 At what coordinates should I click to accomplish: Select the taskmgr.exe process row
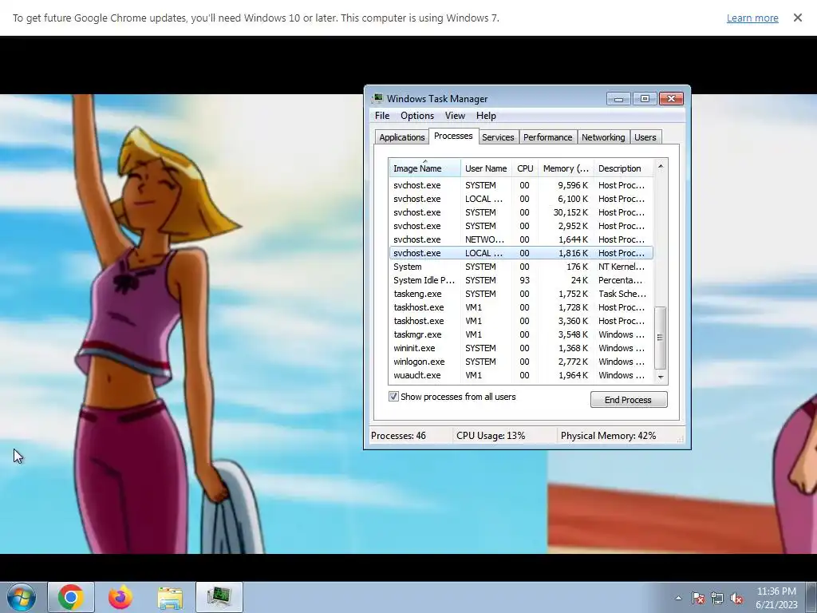click(x=521, y=334)
